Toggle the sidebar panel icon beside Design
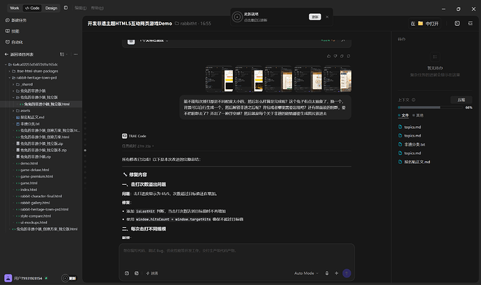The height and width of the screenshot is (285, 481). click(x=66, y=8)
